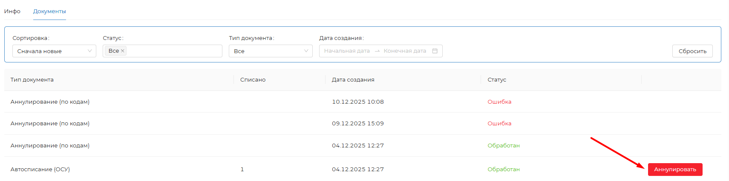Viewport: 729px width, 181px height.
Task: Switch to the Инфо tab
Action: (x=12, y=11)
